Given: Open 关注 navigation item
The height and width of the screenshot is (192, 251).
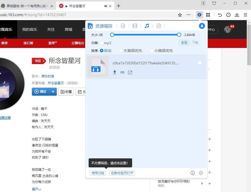Looking at the screenshot, I should (51, 29).
